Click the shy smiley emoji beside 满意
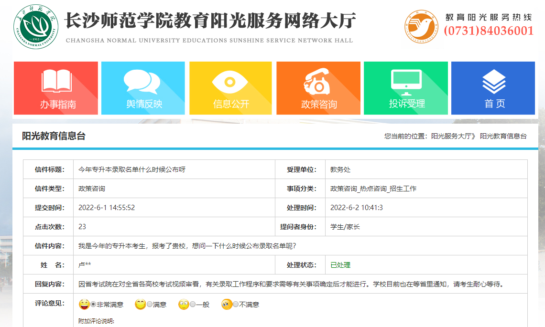 click(x=141, y=304)
